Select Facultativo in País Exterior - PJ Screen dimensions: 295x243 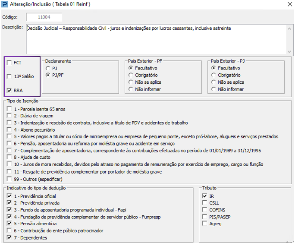[x=213, y=68]
